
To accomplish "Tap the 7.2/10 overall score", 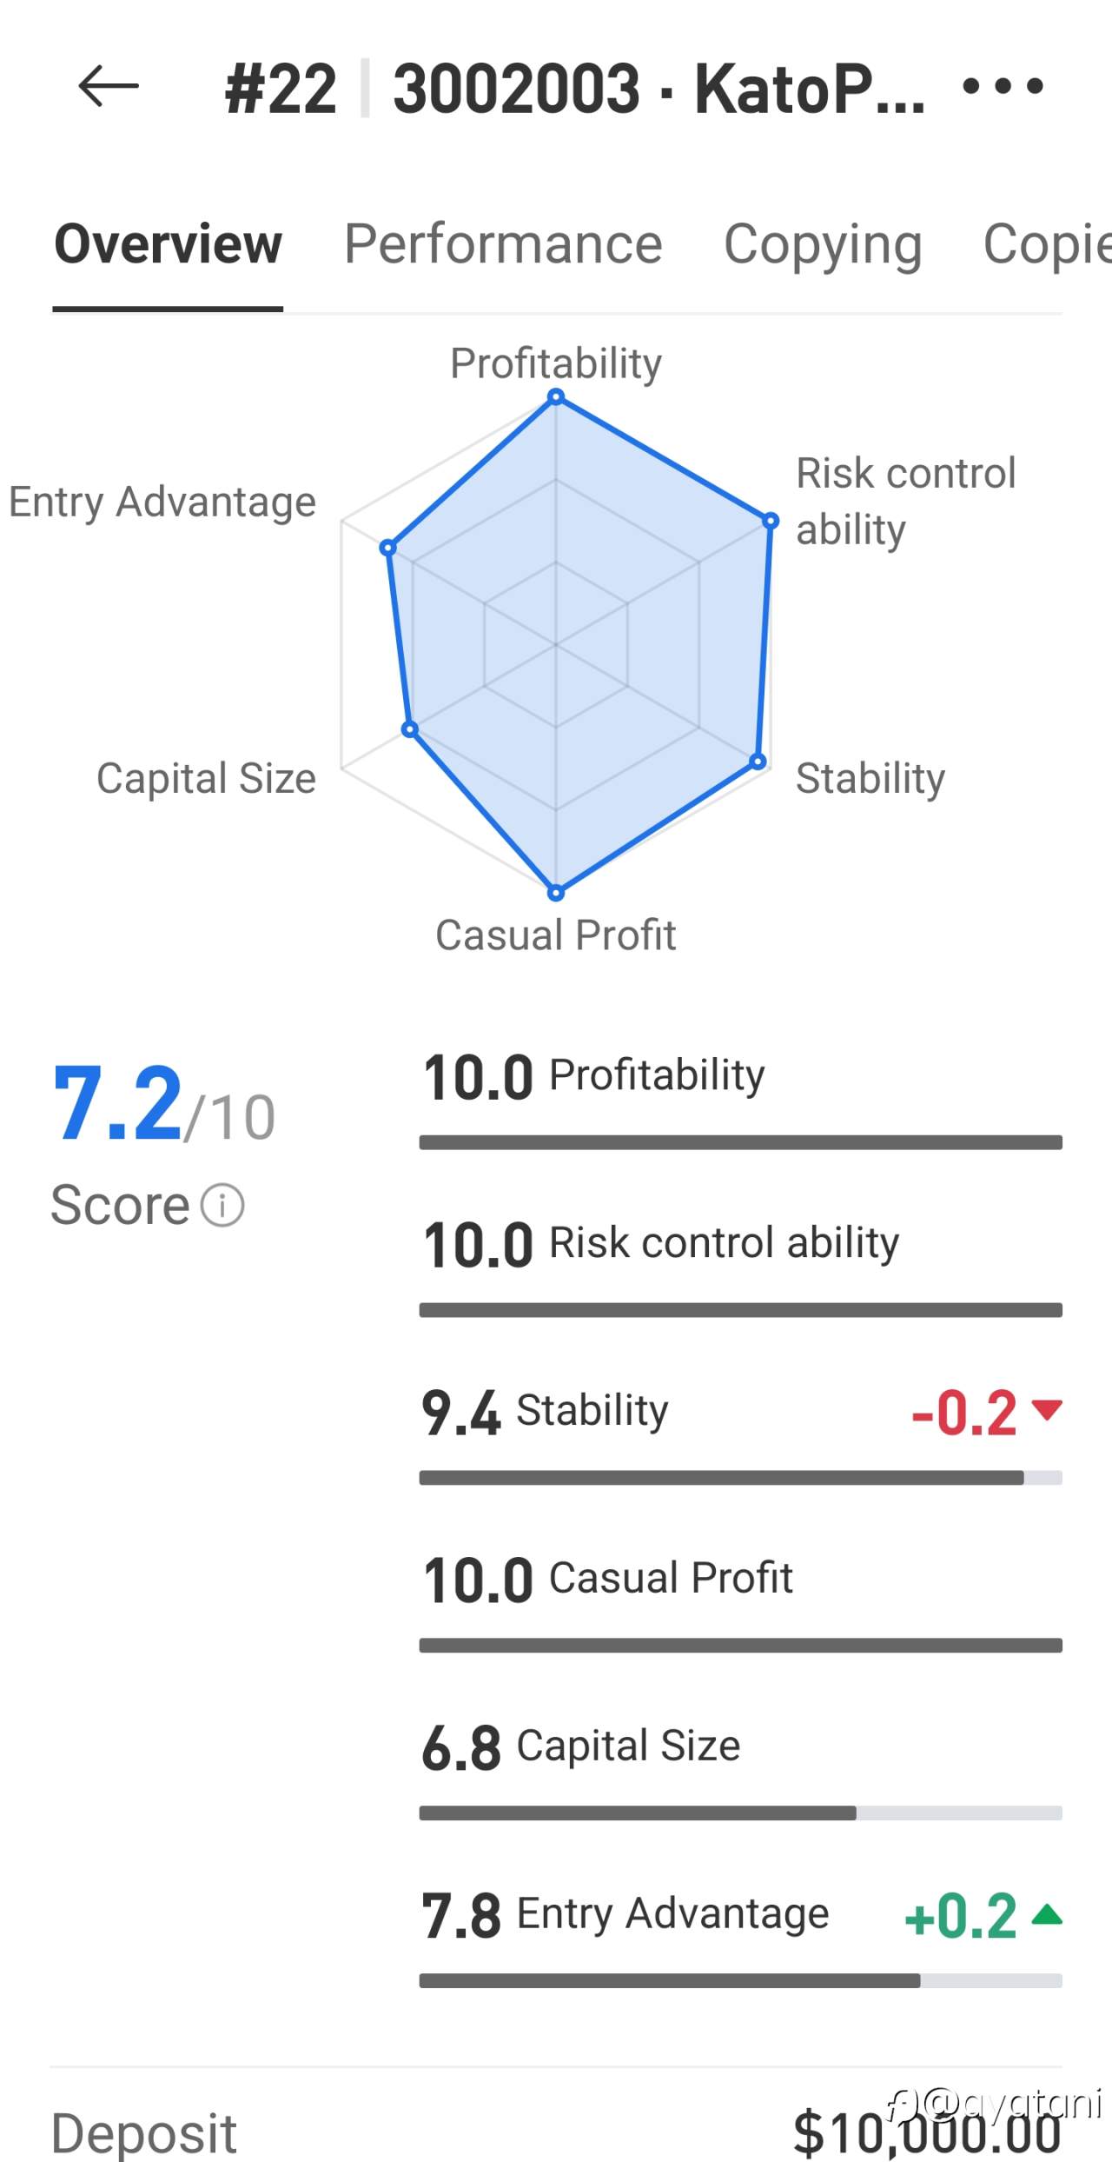I will coord(163,1106).
